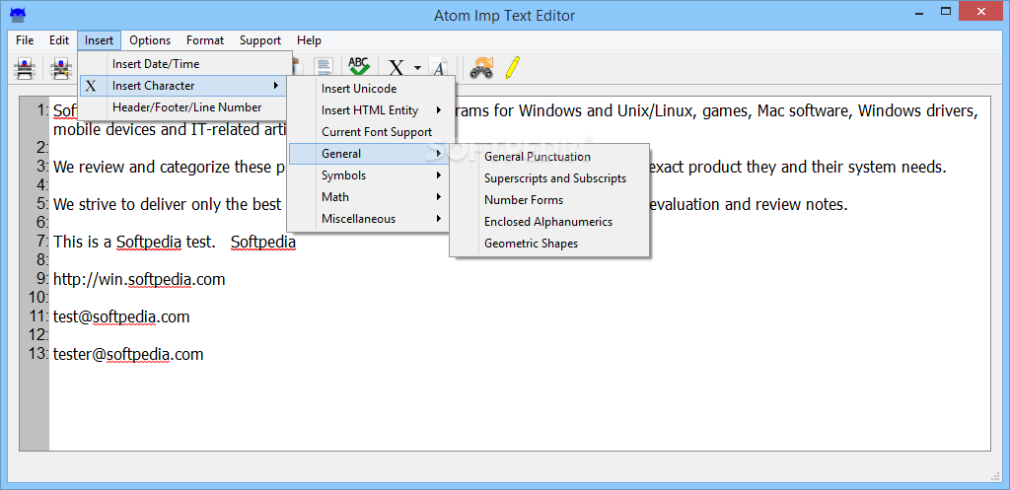Click the font A toolbar icon
1010x490 pixels.
point(439,68)
